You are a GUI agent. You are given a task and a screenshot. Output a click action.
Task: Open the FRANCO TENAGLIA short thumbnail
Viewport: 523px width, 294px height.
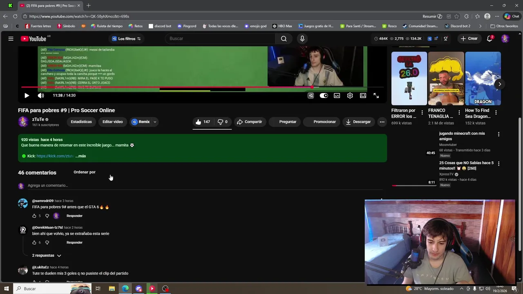tap(446, 78)
